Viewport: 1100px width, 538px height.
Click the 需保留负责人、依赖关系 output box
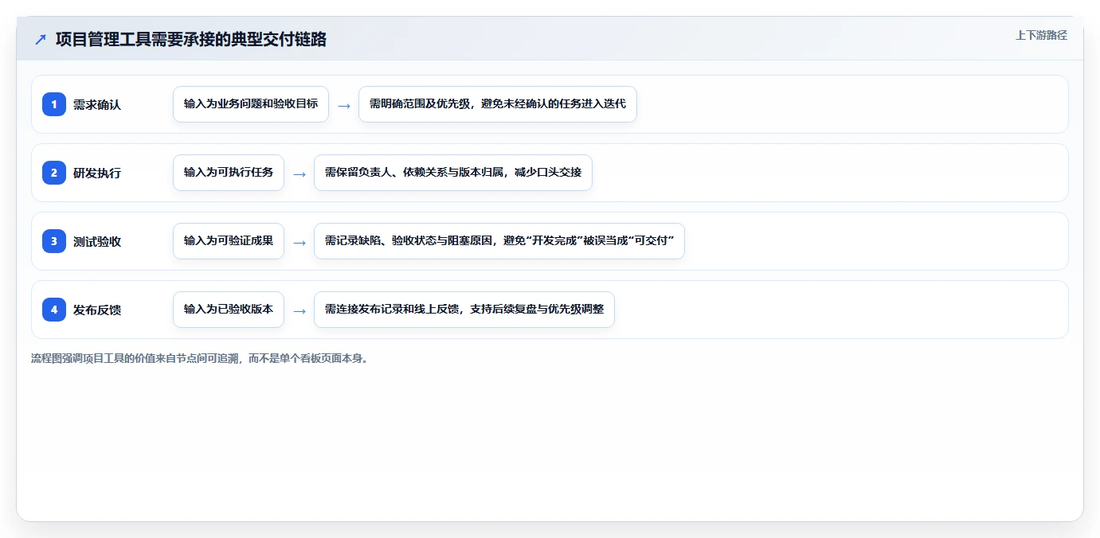tap(453, 173)
